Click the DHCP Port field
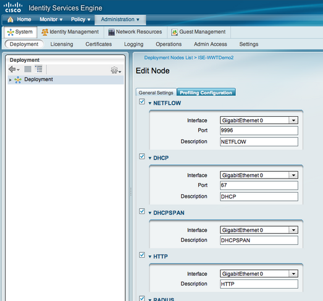 tap(259, 185)
